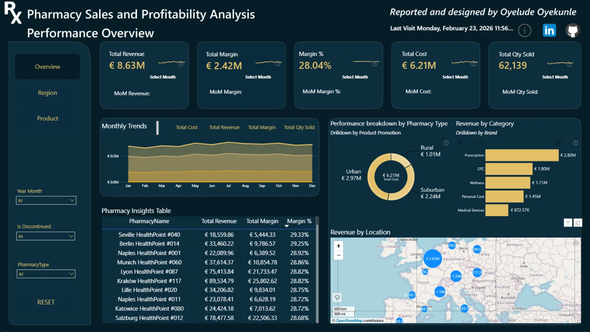Toggle Total Qty Sold trend series
590x332 pixels.
(299, 127)
